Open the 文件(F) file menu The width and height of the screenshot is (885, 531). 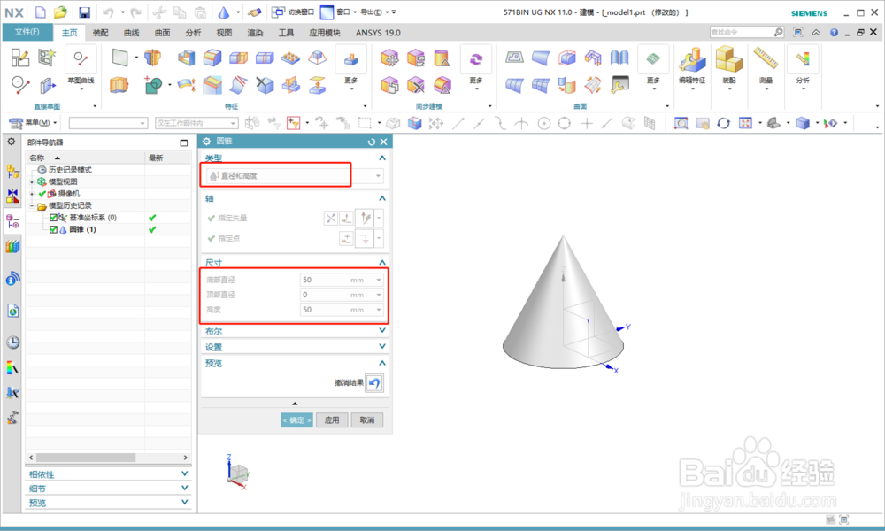[27, 32]
